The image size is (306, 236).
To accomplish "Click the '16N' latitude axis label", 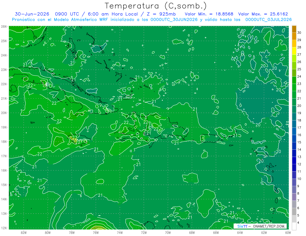I will click(x=4, y=170).
